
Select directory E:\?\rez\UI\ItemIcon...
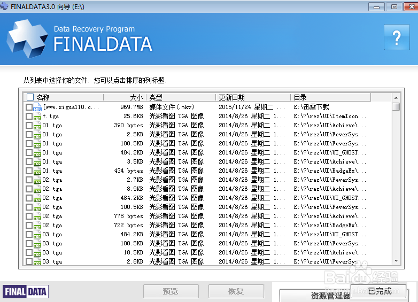click(330, 116)
